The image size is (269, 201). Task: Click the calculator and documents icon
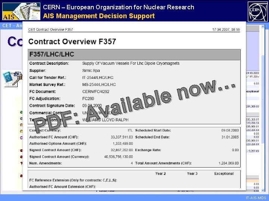click(x=12, y=79)
